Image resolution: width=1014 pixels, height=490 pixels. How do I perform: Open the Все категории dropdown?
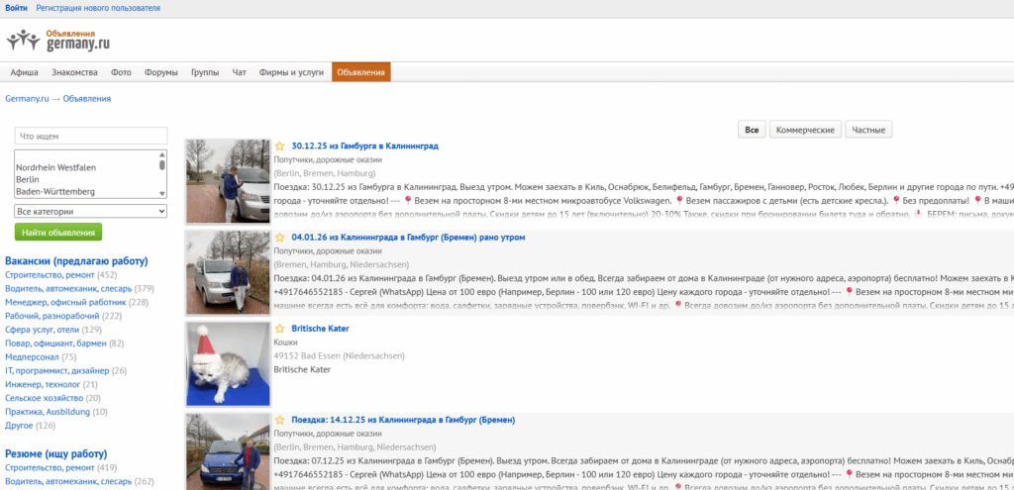[x=91, y=211]
